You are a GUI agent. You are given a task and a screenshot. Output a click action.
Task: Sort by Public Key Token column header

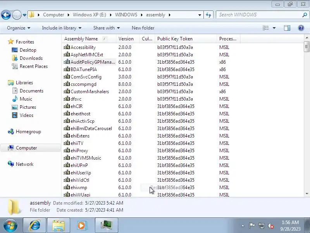(x=186, y=39)
